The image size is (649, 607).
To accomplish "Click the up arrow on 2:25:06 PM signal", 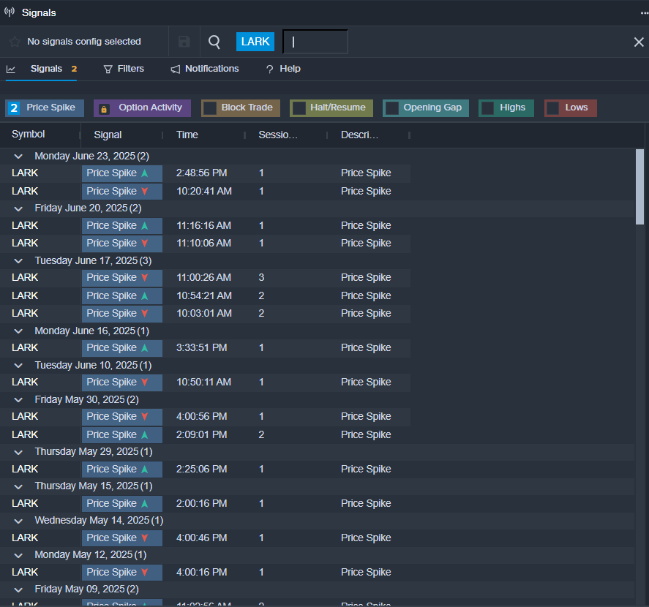I will pyautogui.click(x=144, y=470).
